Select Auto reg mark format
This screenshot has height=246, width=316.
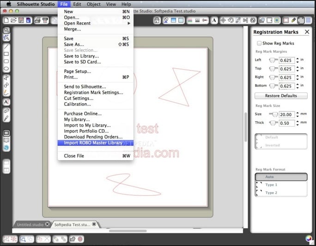pos(281,177)
